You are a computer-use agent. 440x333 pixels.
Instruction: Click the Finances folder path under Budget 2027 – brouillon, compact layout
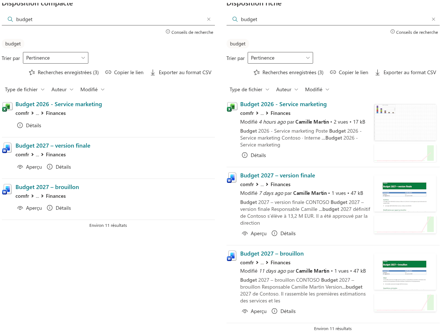click(x=56, y=196)
